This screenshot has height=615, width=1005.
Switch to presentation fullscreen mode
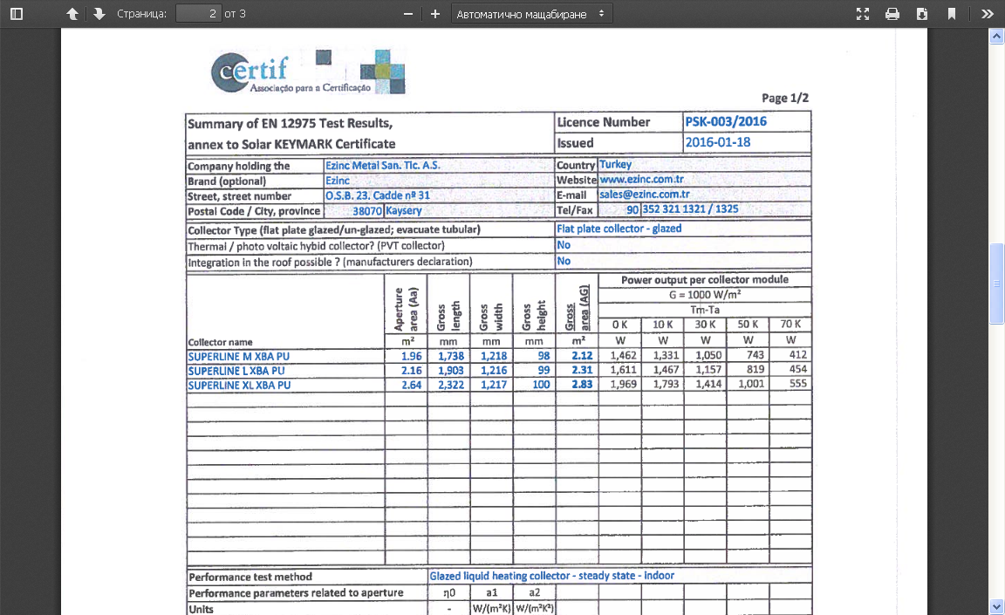click(863, 14)
